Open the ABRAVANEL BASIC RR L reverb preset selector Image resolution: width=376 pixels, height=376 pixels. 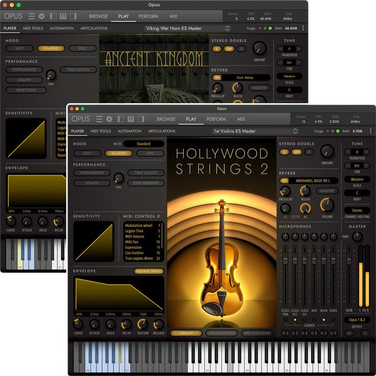coord(313,180)
